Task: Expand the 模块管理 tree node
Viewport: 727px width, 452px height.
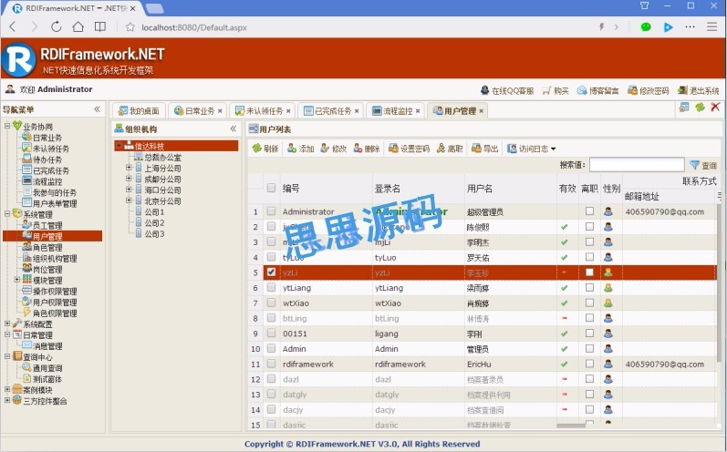Action: coord(16,279)
